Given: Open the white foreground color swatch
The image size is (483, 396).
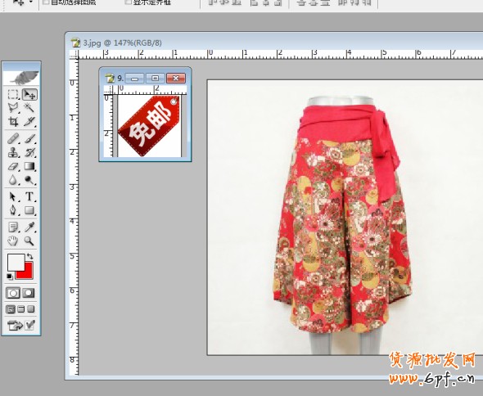Looking at the screenshot, I should tap(16, 263).
